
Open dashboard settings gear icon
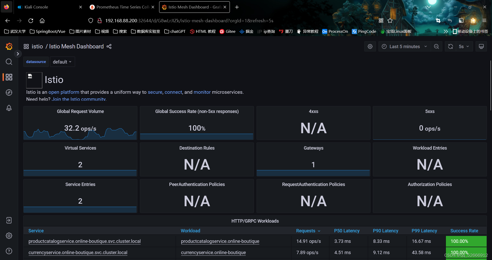pyautogui.click(x=370, y=46)
